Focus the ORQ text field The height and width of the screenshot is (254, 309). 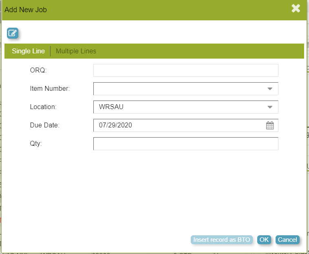click(x=185, y=70)
